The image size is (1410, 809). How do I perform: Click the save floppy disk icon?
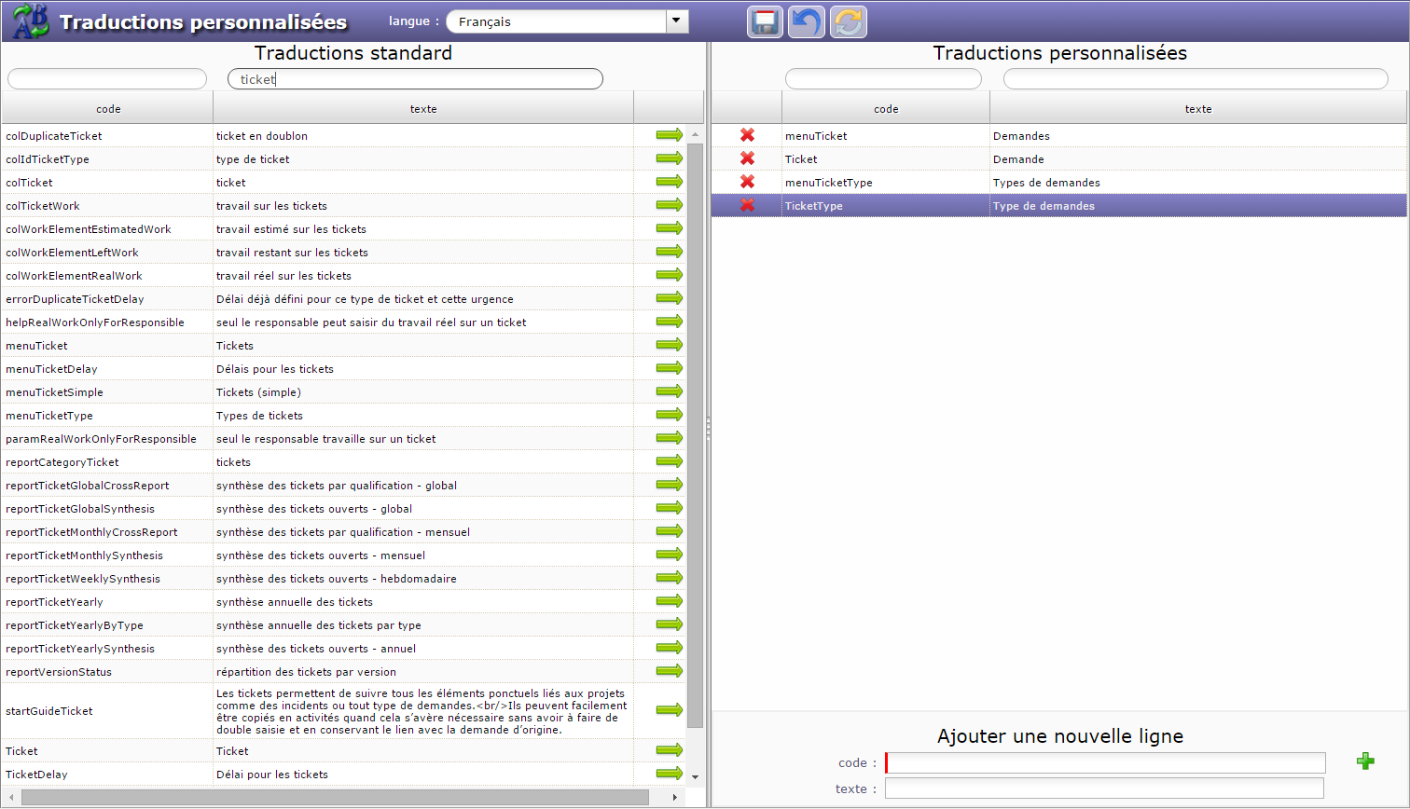click(765, 21)
